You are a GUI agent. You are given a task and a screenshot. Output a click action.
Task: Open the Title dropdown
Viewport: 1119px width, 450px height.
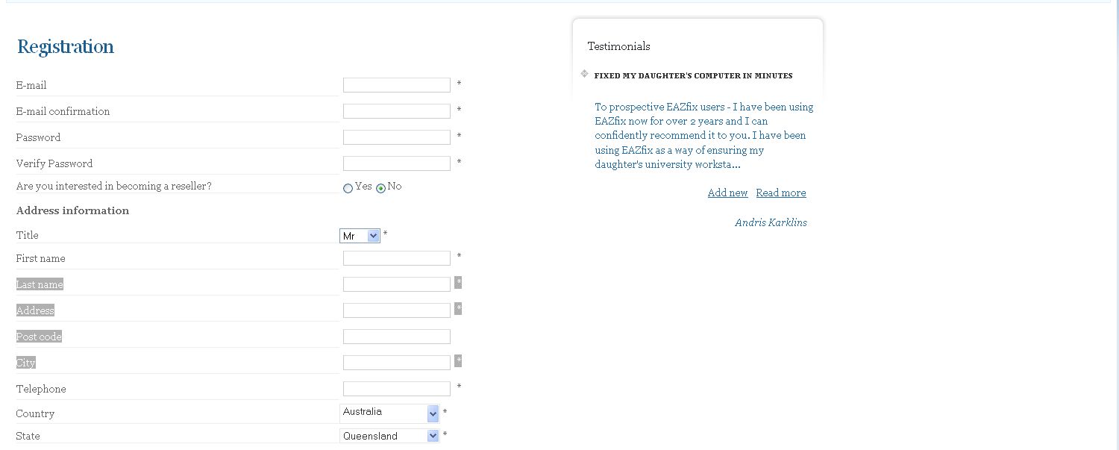[x=360, y=236]
